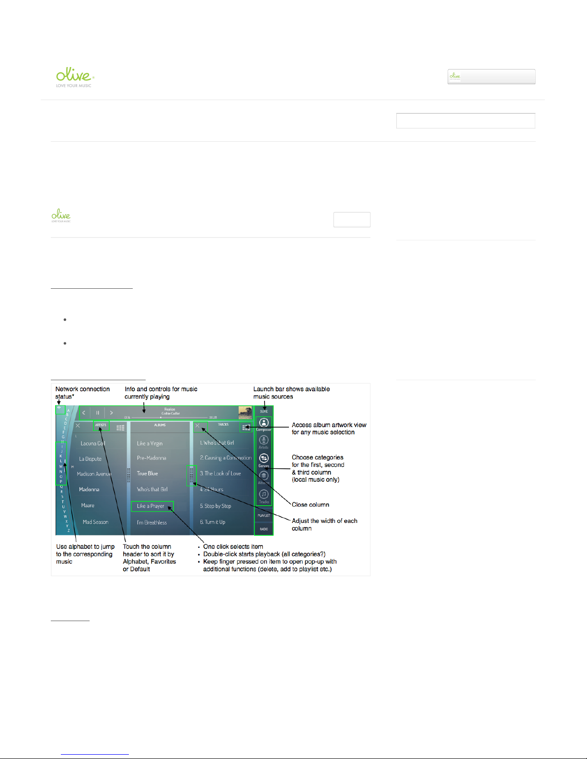The width and height of the screenshot is (587, 759).
Task: Open RADIO in the launch bar
Action: [264, 529]
